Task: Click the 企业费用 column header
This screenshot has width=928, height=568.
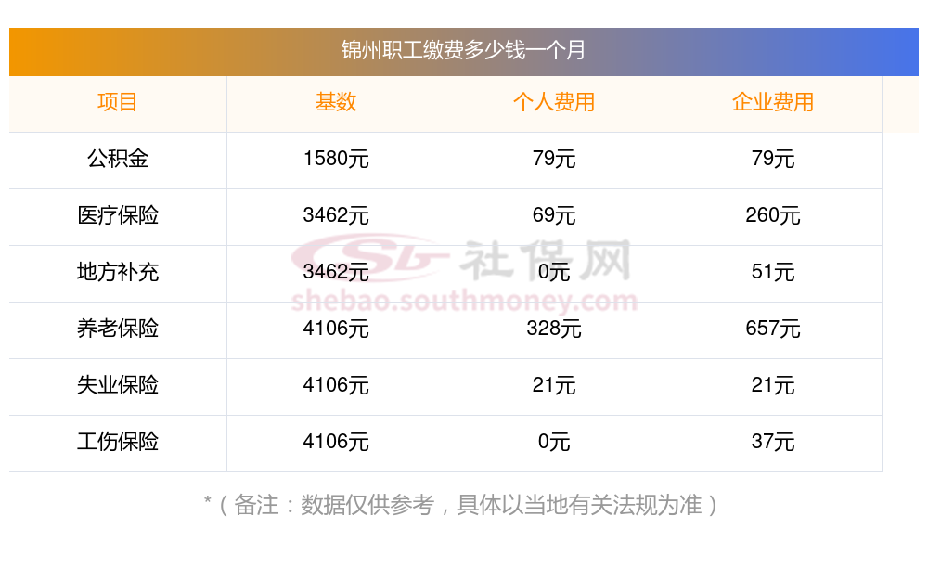Action: click(773, 102)
